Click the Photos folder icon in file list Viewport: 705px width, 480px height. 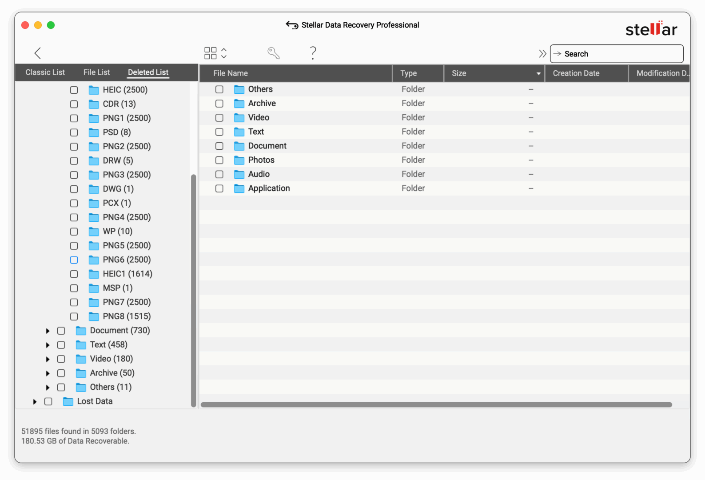[x=239, y=160]
